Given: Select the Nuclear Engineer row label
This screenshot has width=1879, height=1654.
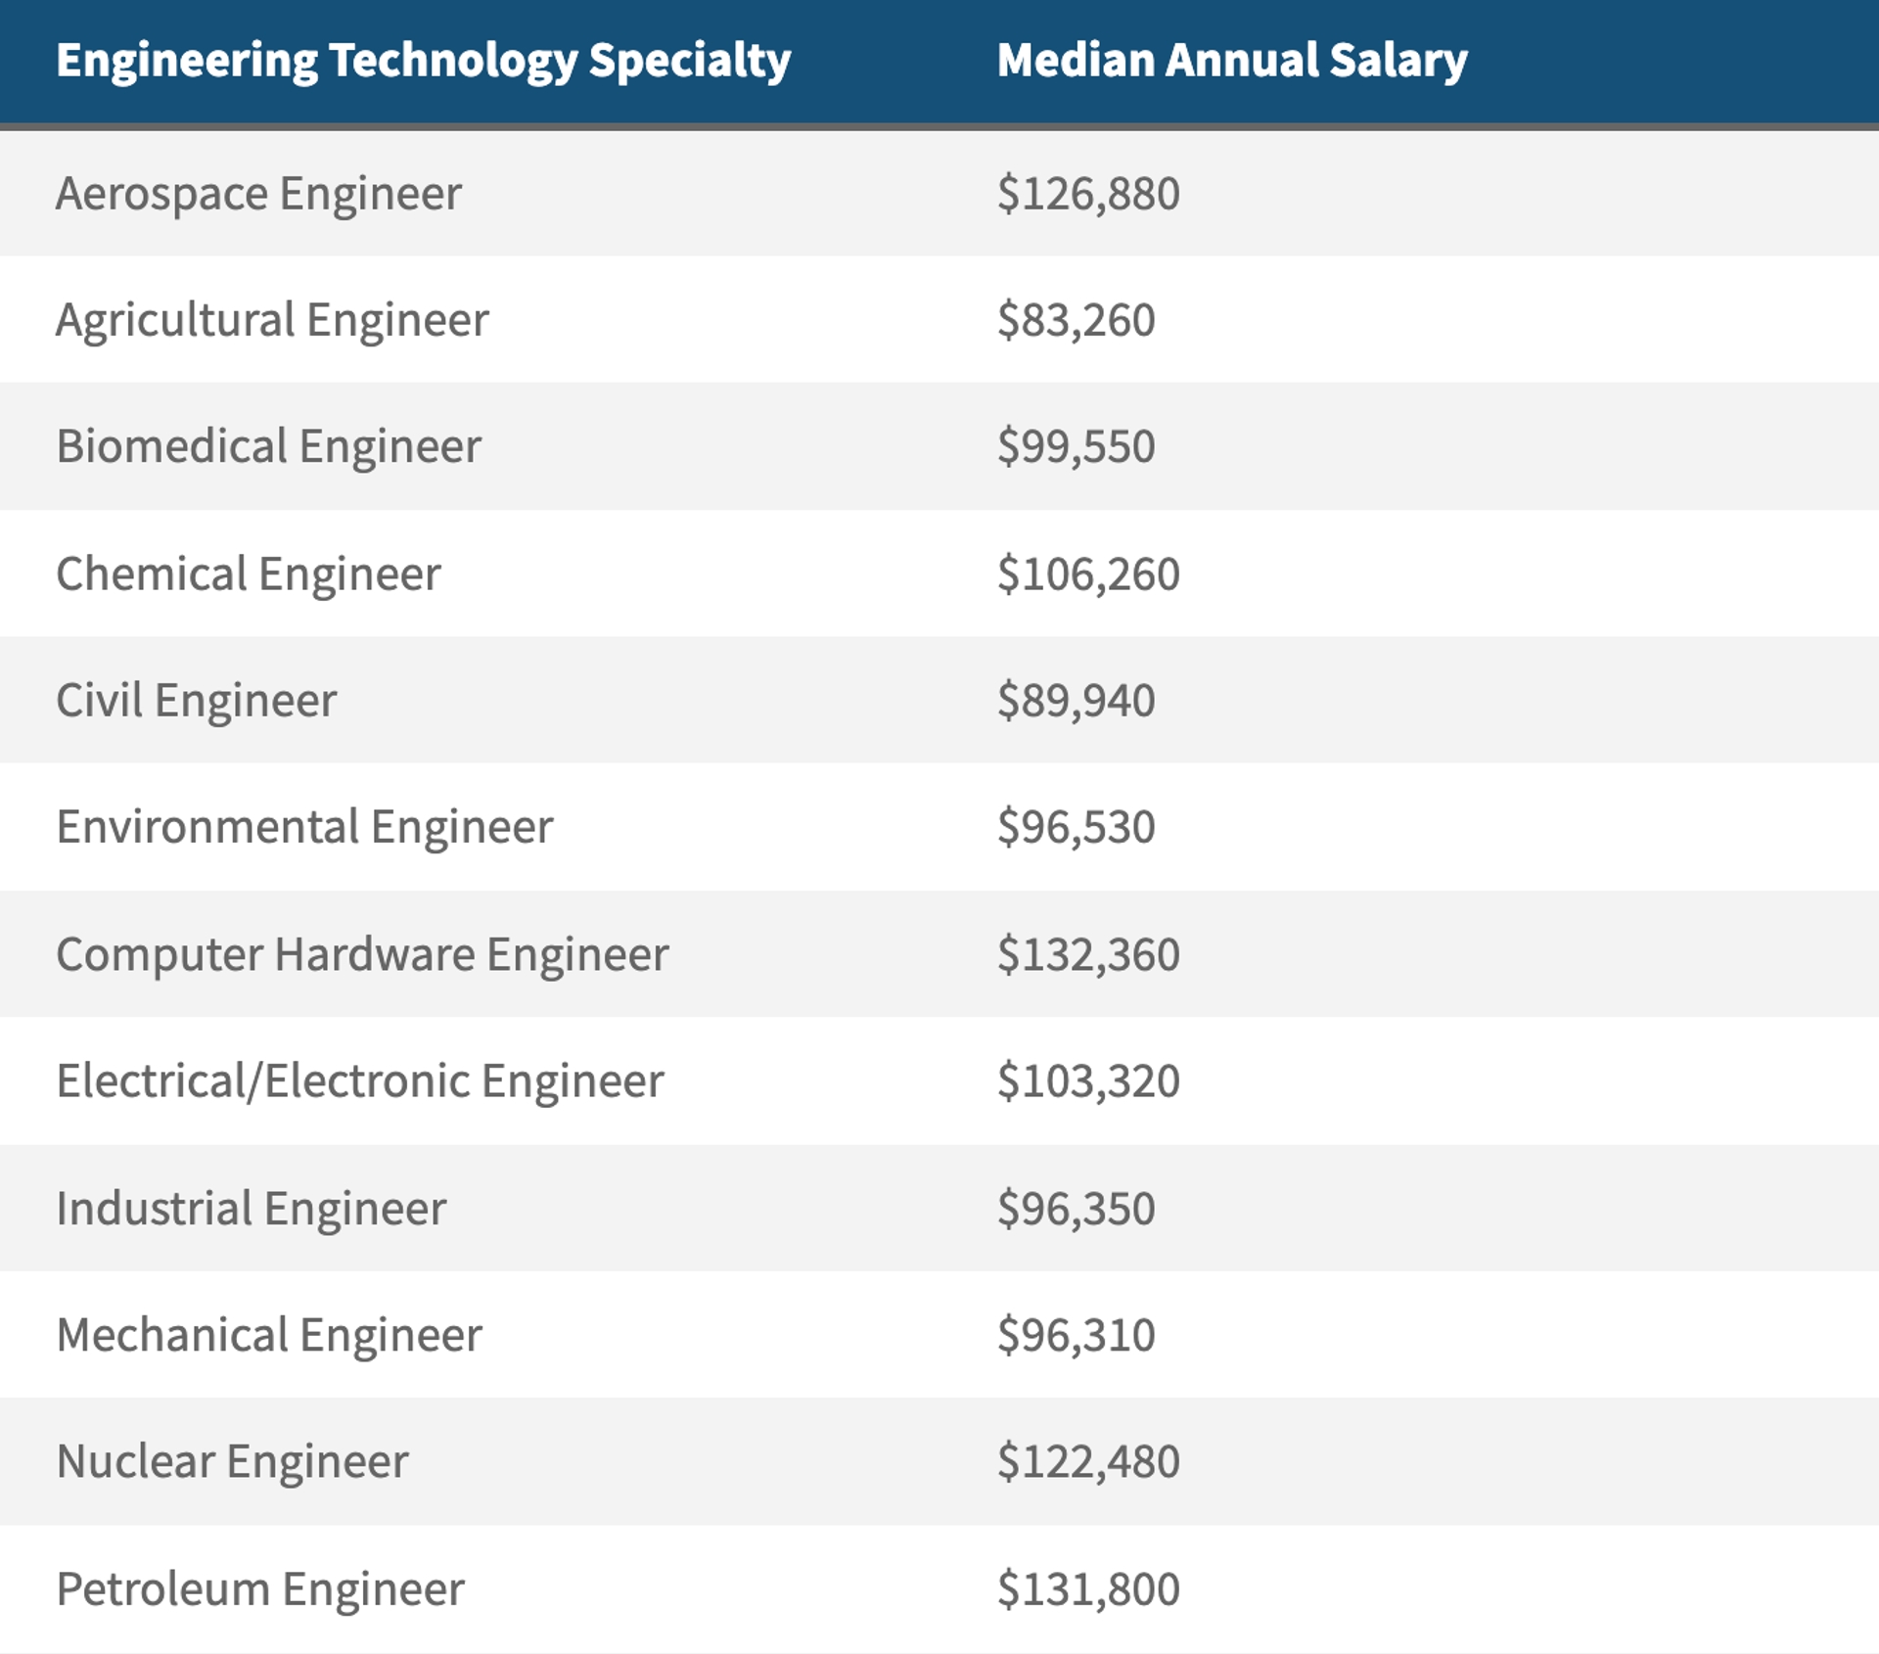Looking at the screenshot, I should tap(232, 1461).
